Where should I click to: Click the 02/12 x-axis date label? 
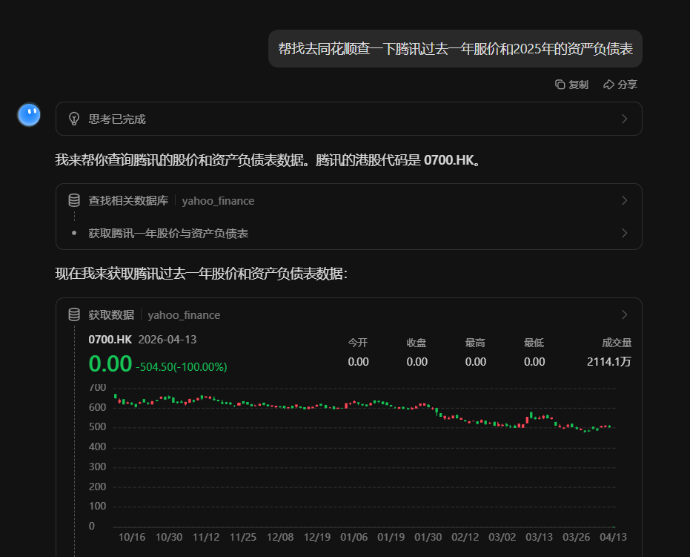465,537
